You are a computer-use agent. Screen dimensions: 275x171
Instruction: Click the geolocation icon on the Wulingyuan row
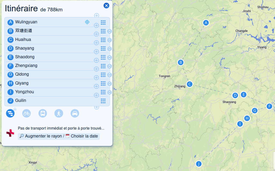click(87, 22)
